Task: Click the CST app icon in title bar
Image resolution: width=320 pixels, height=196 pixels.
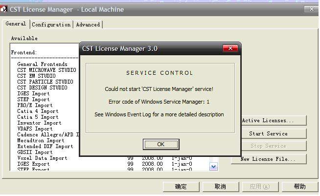Action: pos(3,9)
